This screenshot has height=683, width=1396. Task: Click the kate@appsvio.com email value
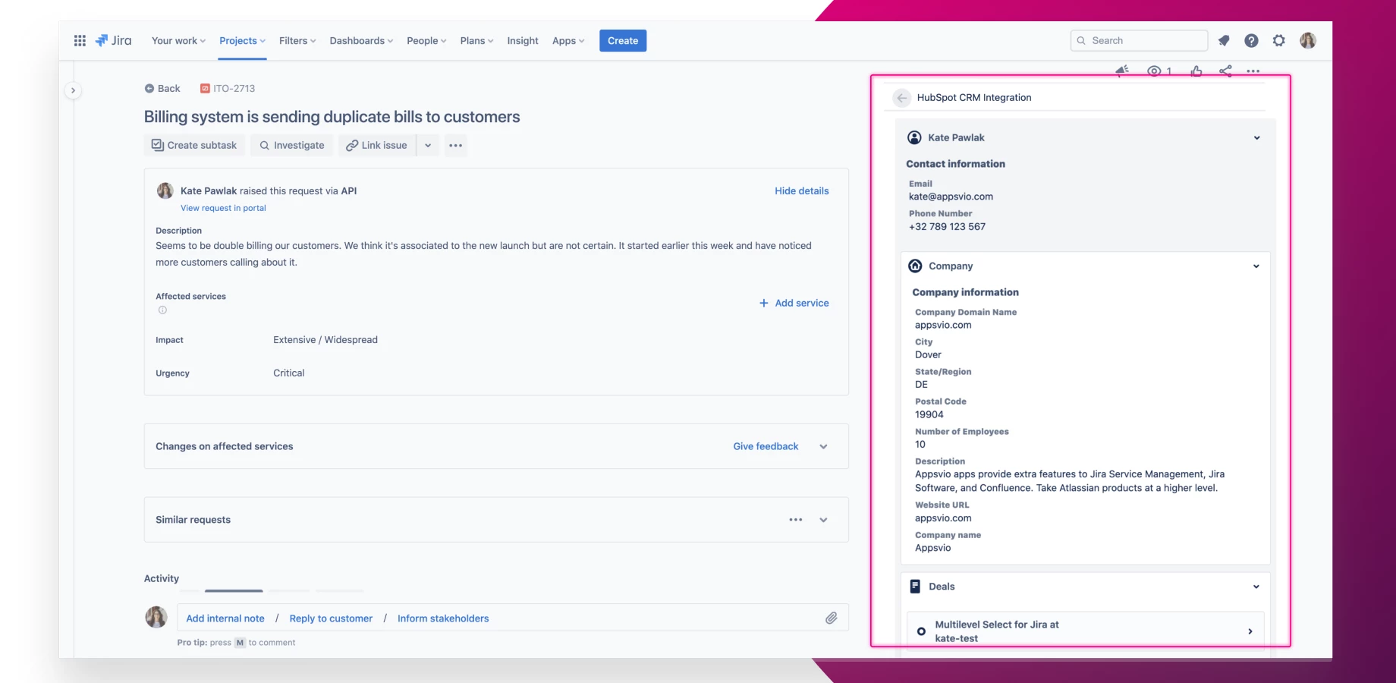951,197
